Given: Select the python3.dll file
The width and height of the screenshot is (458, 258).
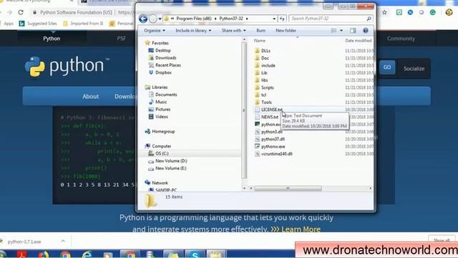Looking at the screenshot, I should pyautogui.click(x=272, y=132).
